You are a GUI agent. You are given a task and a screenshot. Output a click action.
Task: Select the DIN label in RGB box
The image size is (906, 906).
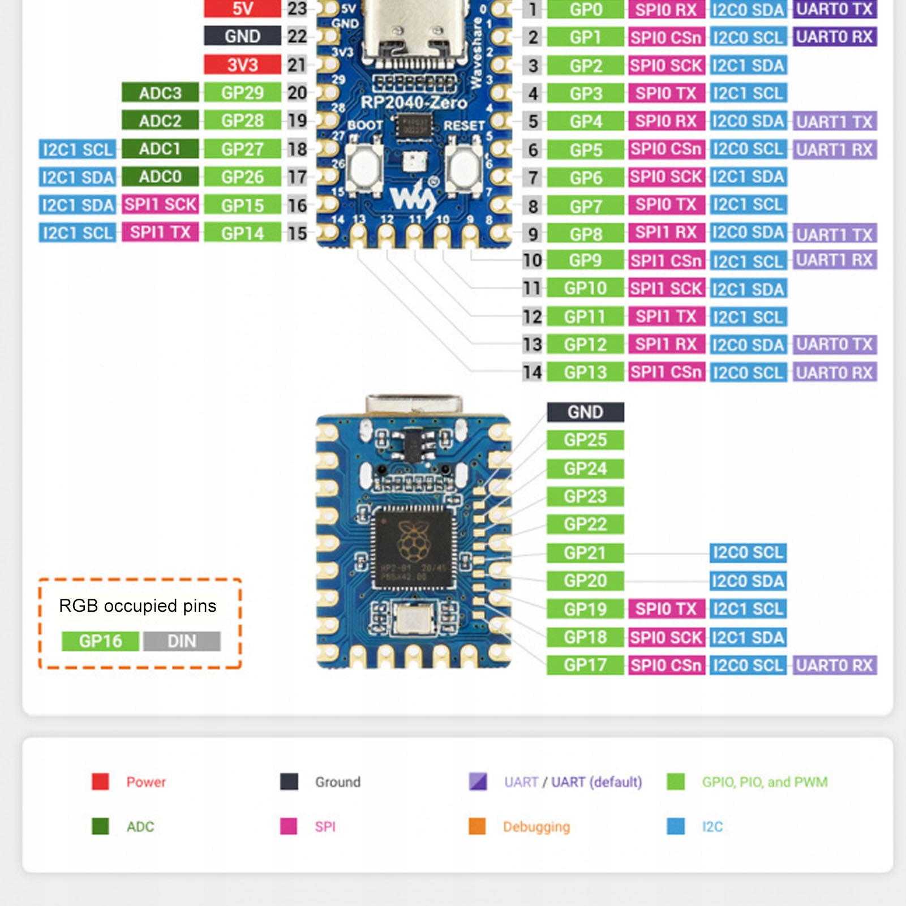(x=182, y=641)
